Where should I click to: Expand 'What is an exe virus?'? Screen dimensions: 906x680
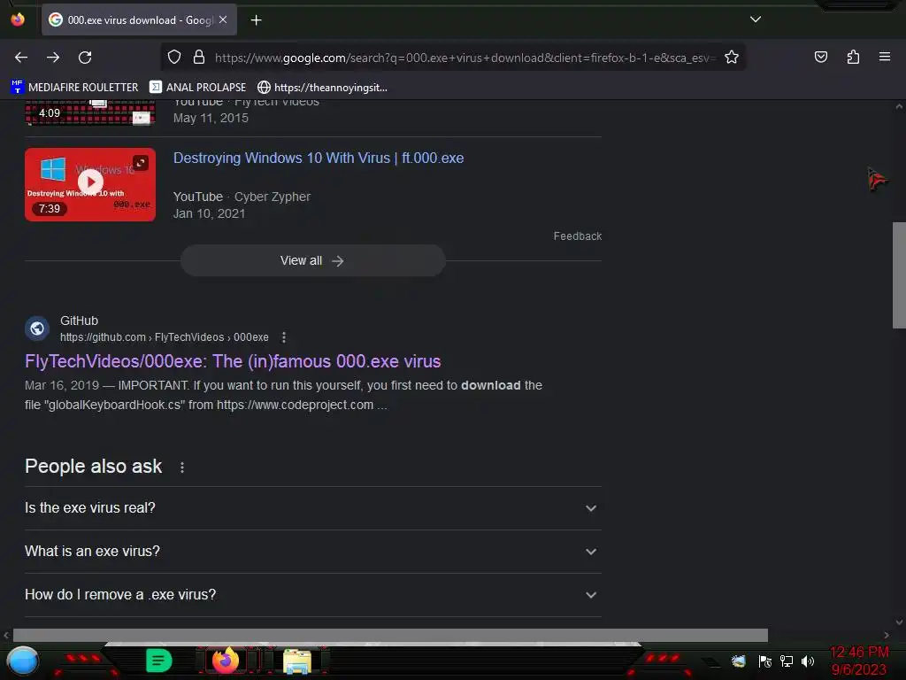312,552
